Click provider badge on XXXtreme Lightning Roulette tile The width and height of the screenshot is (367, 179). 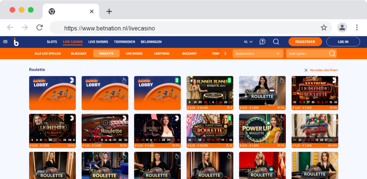[335, 80]
